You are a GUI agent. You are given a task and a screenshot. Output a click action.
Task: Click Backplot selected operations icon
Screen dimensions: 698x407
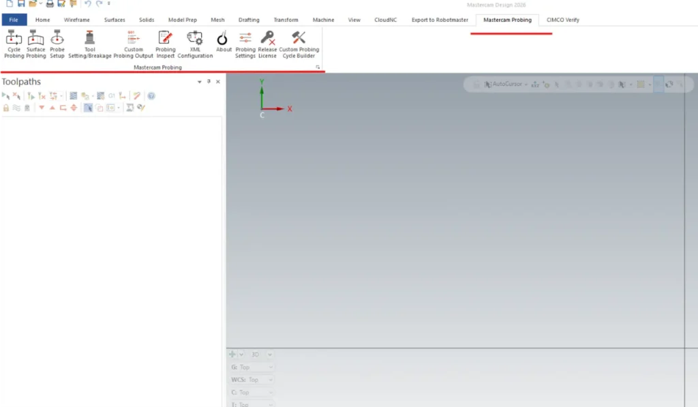click(74, 95)
